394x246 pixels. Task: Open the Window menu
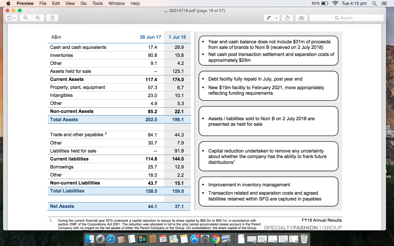click(x=117, y=3)
